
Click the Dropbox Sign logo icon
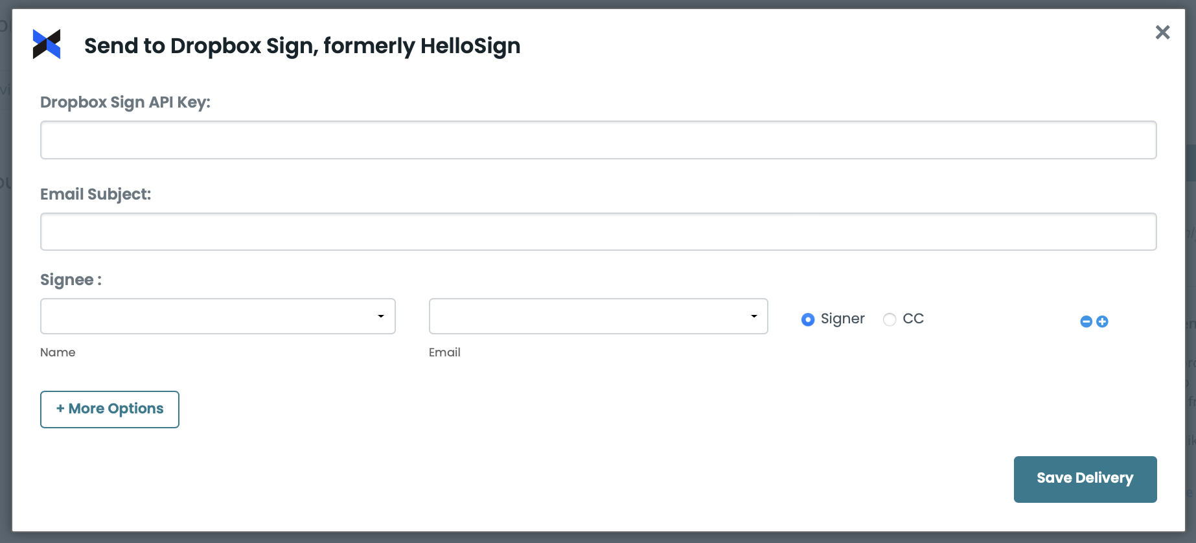[47, 45]
